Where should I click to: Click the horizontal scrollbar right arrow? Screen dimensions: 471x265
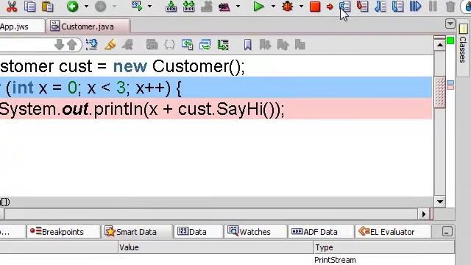click(x=424, y=214)
